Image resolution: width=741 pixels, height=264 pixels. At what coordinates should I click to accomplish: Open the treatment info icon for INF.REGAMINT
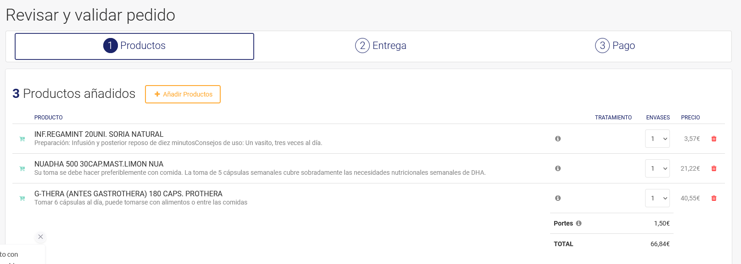[x=557, y=138]
